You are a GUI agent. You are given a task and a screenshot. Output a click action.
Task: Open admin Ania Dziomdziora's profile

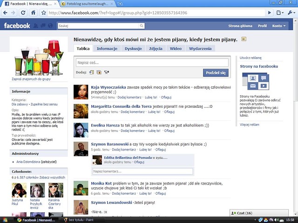coord(28,162)
